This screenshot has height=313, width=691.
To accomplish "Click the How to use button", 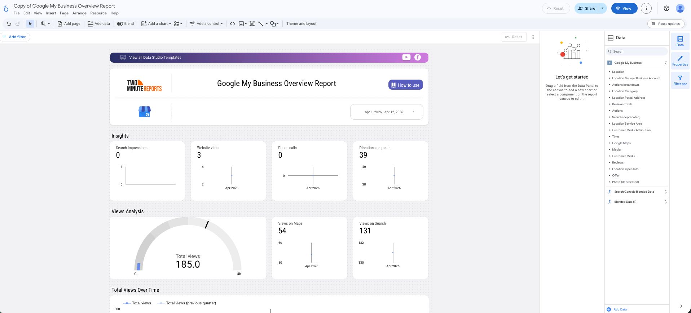I will coord(405,85).
